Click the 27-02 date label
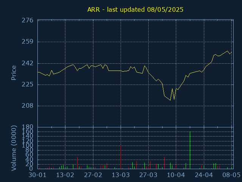The image size is (242, 182). pos(93,175)
